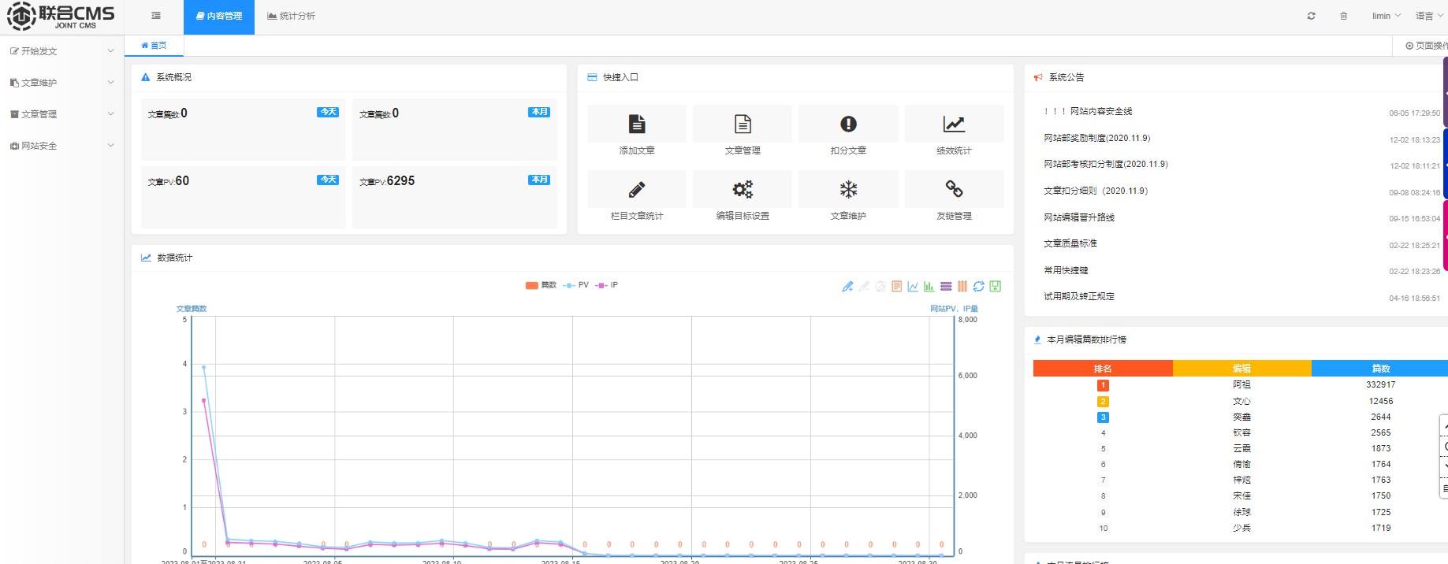Switch to 内容管理 top tab
The image size is (1448, 564).
pyautogui.click(x=219, y=17)
